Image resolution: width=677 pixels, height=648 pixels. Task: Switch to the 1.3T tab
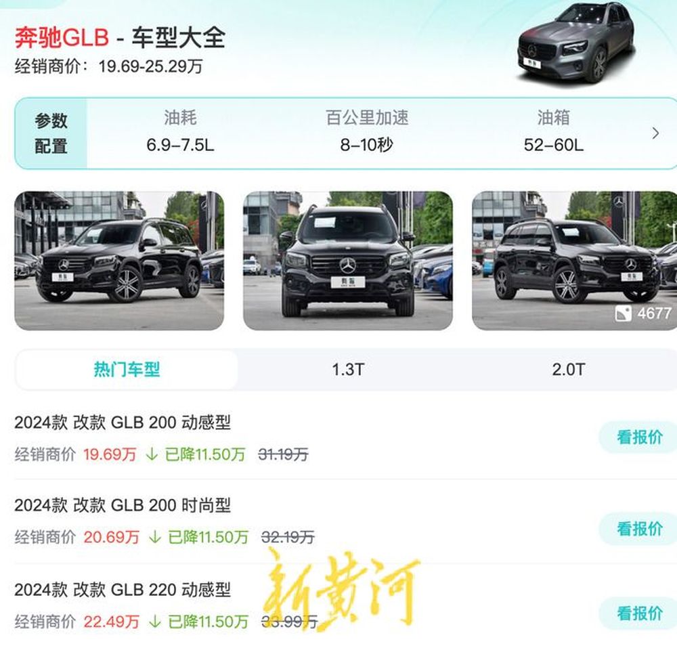(x=348, y=370)
